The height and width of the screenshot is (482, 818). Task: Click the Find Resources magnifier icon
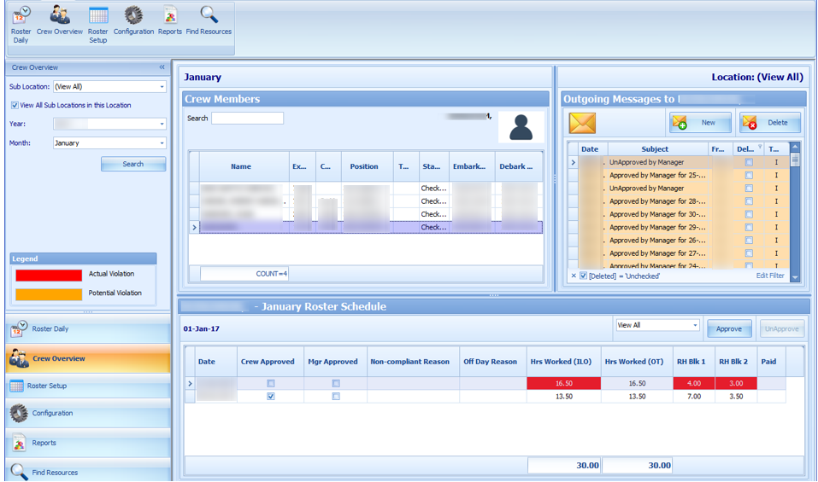point(209,21)
